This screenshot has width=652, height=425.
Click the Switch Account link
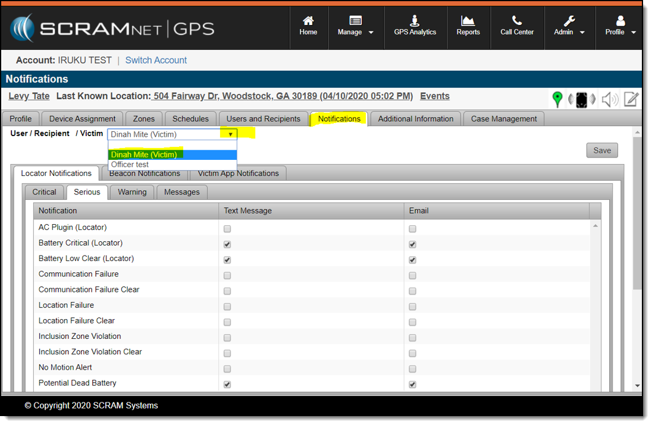click(156, 60)
